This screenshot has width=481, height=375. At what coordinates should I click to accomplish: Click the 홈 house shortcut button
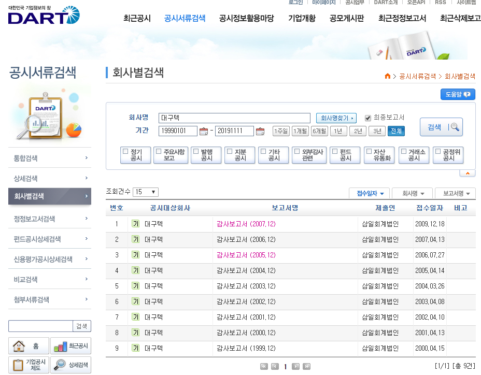(29, 346)
